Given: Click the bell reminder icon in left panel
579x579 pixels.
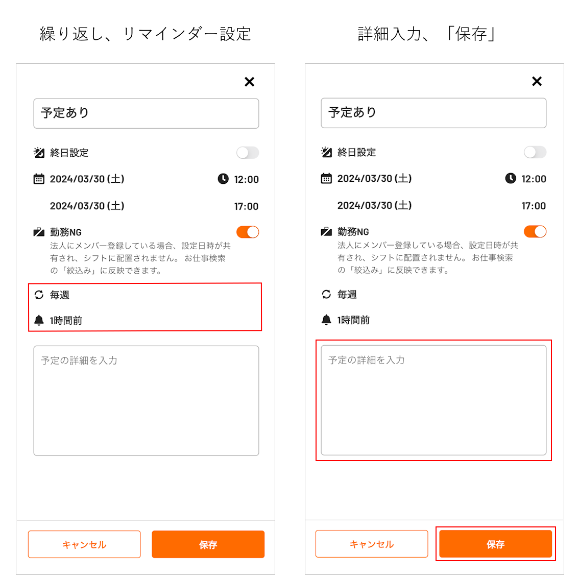Looking at the screenshot, I should pyautogui.click(x=39, y=320).
